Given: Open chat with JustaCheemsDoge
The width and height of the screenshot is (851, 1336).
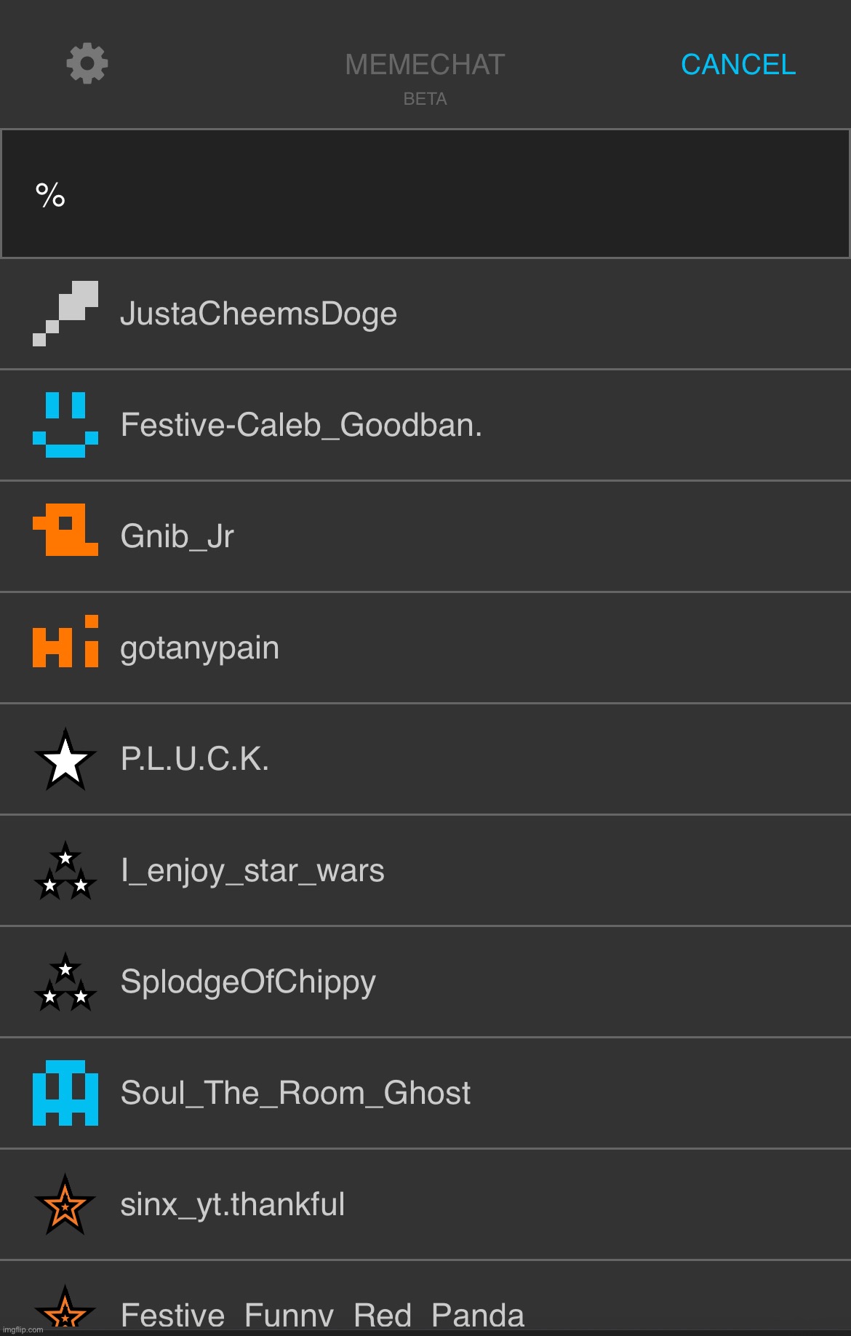Looking at the screenshot, I should pos(425,314).
